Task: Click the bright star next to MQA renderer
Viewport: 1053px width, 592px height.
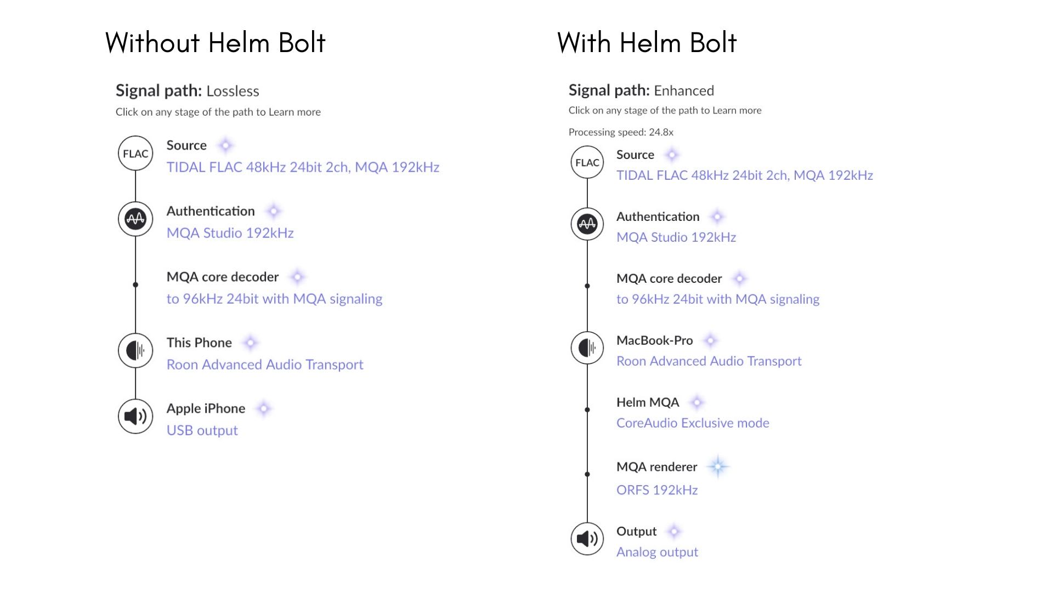Action: [x=717, y=467]
